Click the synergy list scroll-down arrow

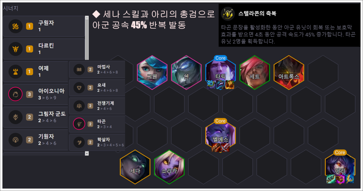(x=87, y=153)
